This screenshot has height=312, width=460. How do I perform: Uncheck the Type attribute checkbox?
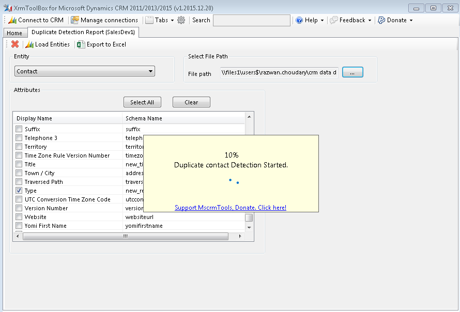[19, 191]
